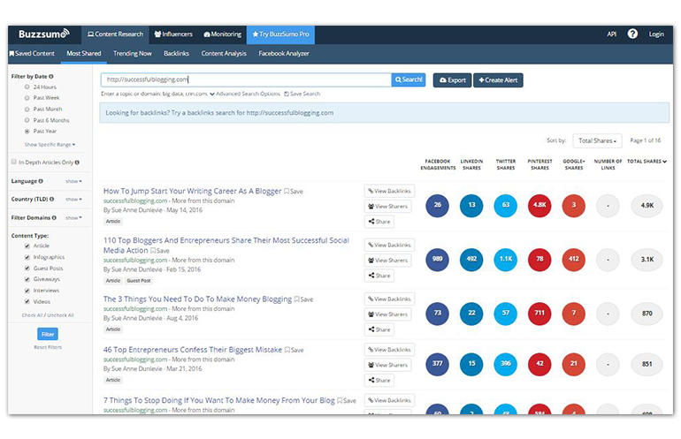Click the Pinterest shares circle showing 711

pos(539,314)
